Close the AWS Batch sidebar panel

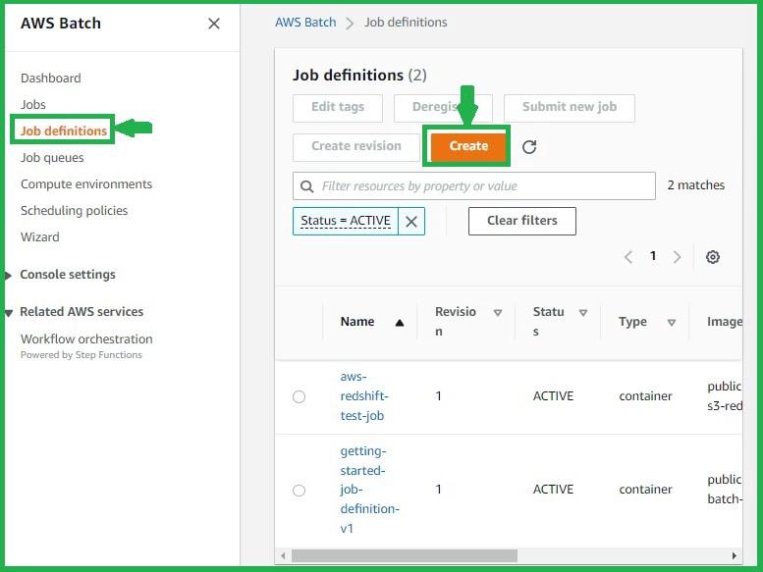click(214, 24)
